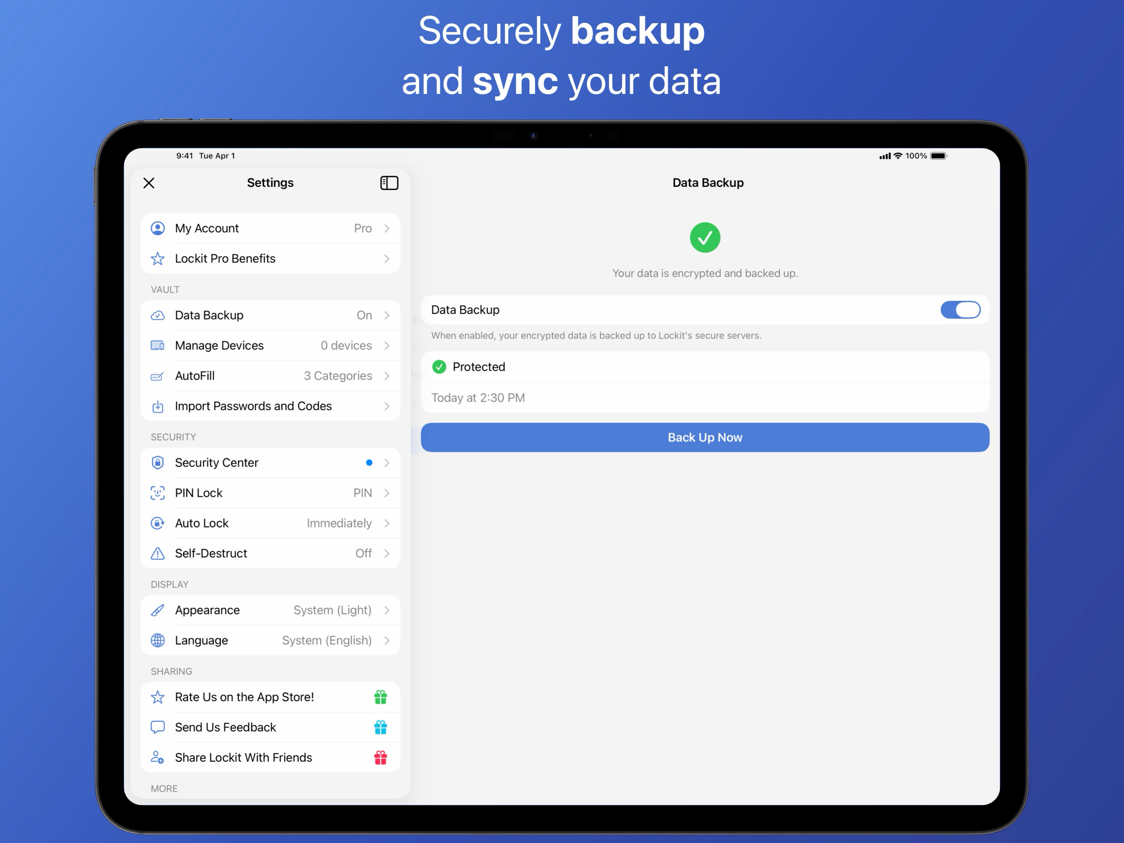Expand Manage Devices chevron
Screen dimensions: 1124x843
pos(387,346)
